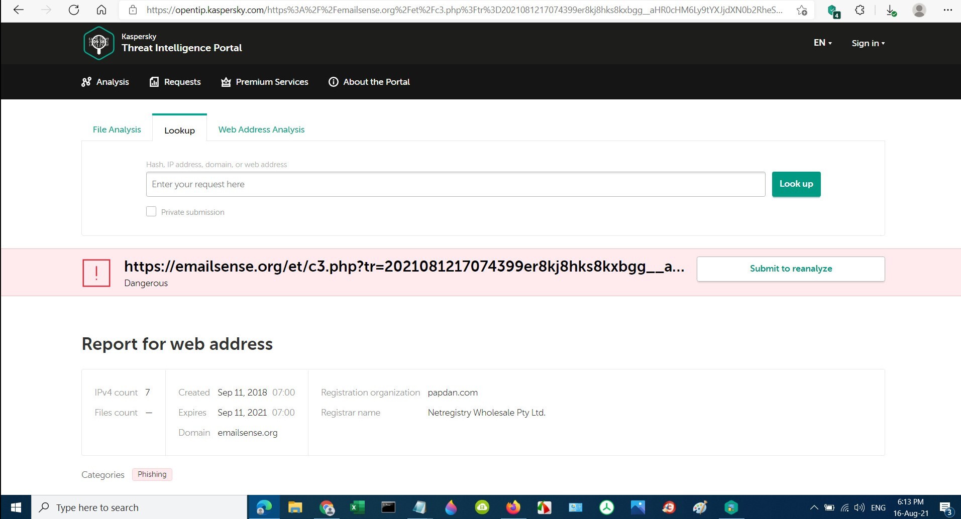Click the registration organization papdan.com

point(453,393)
